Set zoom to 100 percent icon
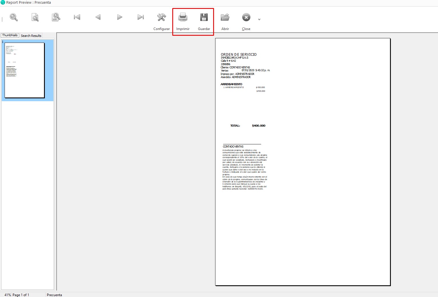This screenshot has height=297, width=438. point(56,17)
